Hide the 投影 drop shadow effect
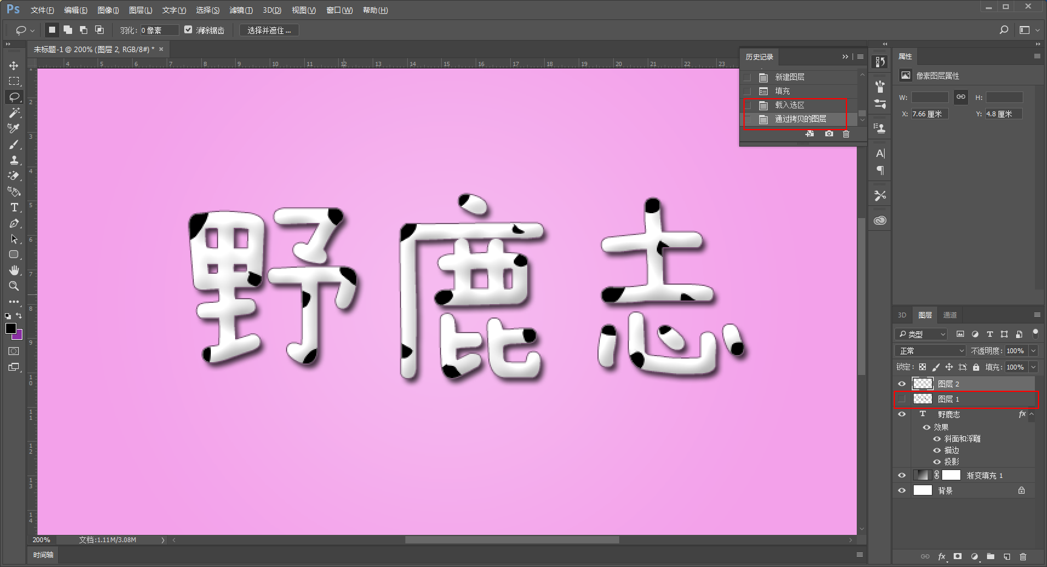 click(937, 462)
